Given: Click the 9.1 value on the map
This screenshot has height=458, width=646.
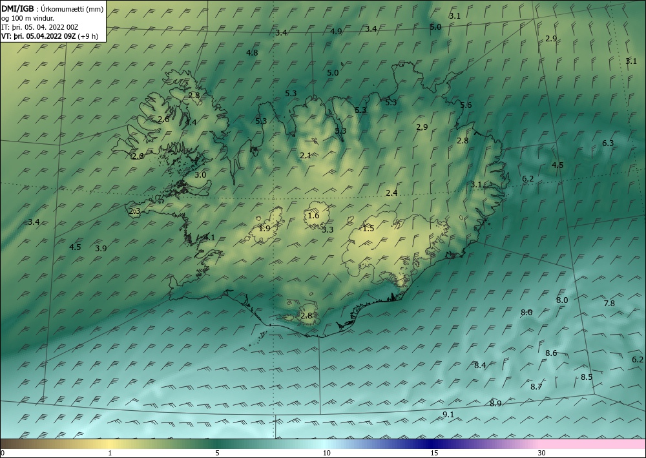Looking at the screenshot, I should point(448,414).
